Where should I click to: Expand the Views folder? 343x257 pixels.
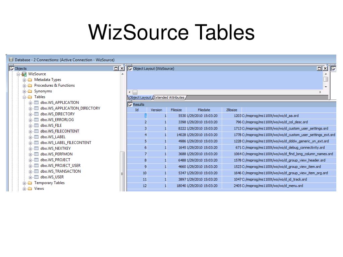[x=24, y=189]
